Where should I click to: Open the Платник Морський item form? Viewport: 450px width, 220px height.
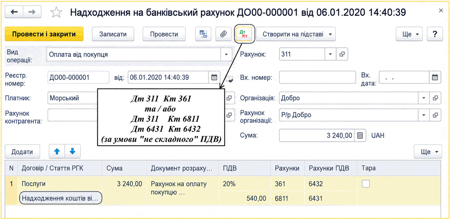pyautogui.click(x=229, y=98)
